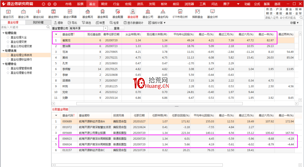
Task: Open the 基金比较 comparison tool
Action: (38, 14)
